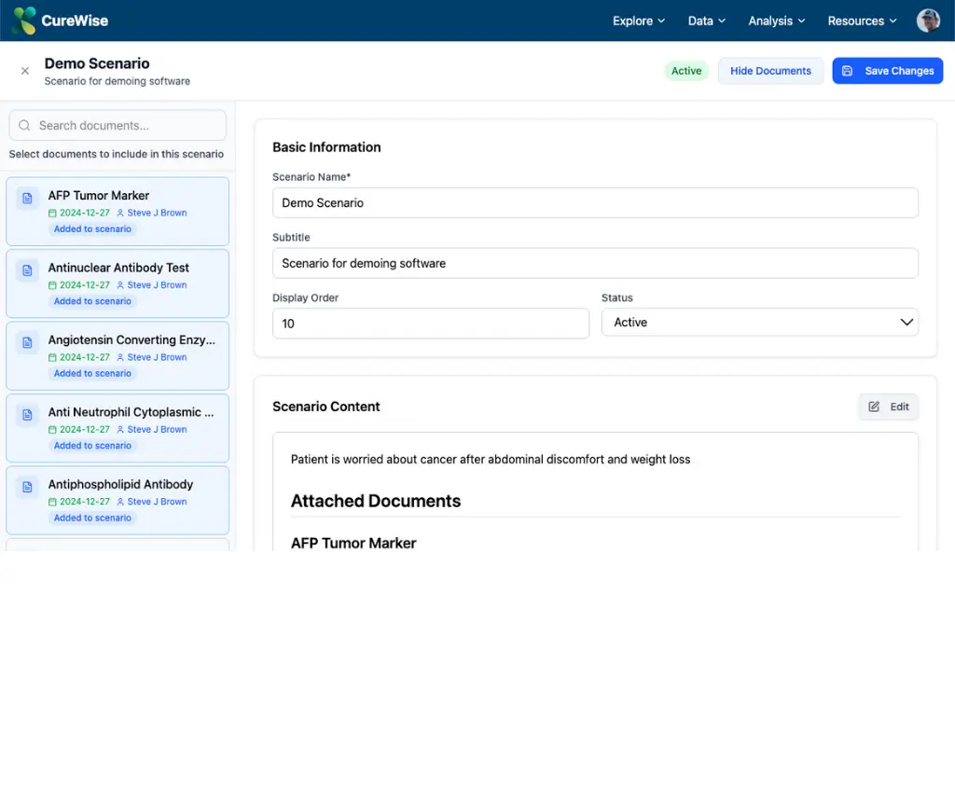Open the Data menu
The height and width of the screenshot is (802, 955).
(706, 21)
